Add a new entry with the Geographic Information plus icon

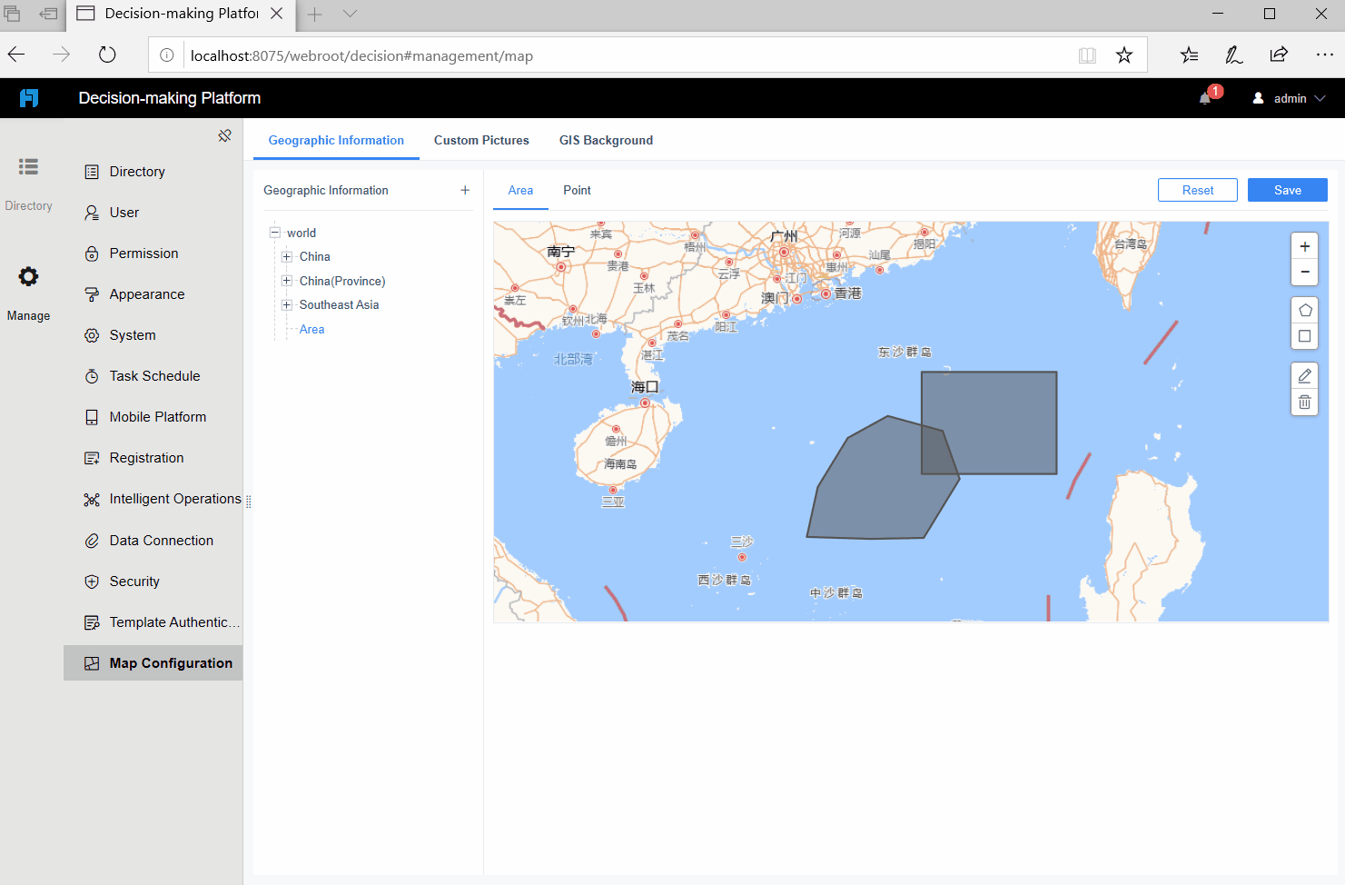pos(465,190)
